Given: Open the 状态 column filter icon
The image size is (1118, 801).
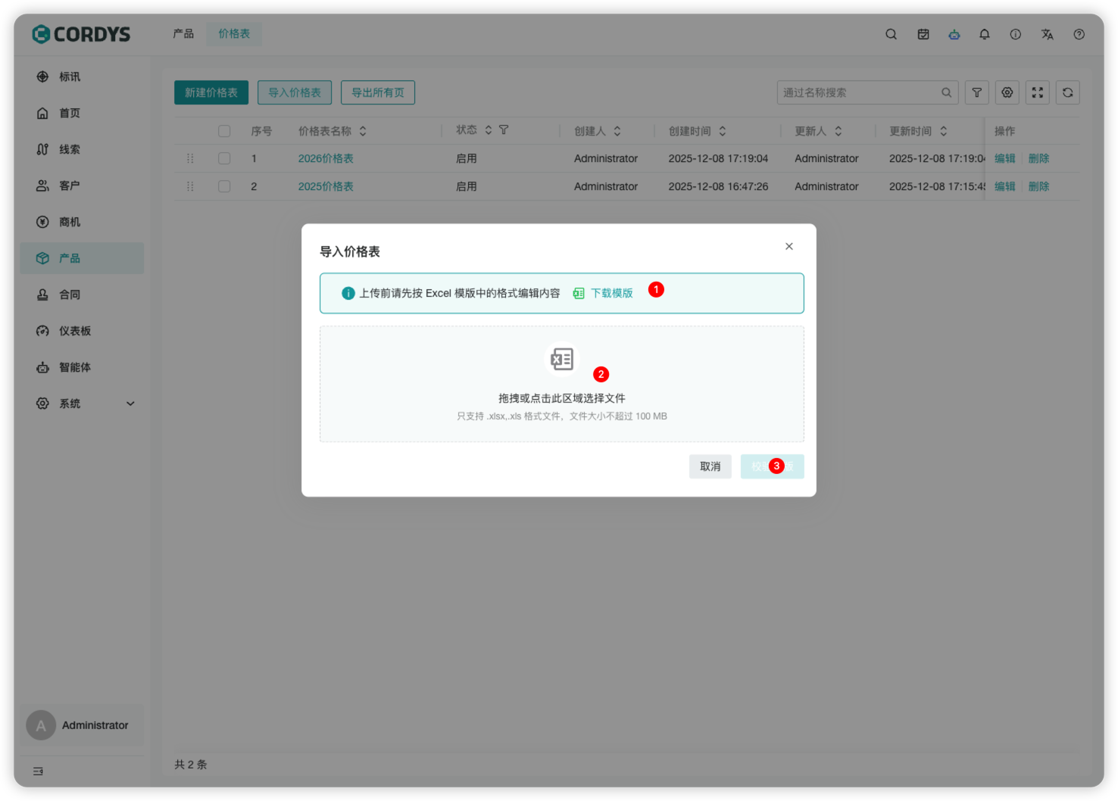Looking at the screenshot, I should point(504,130).
